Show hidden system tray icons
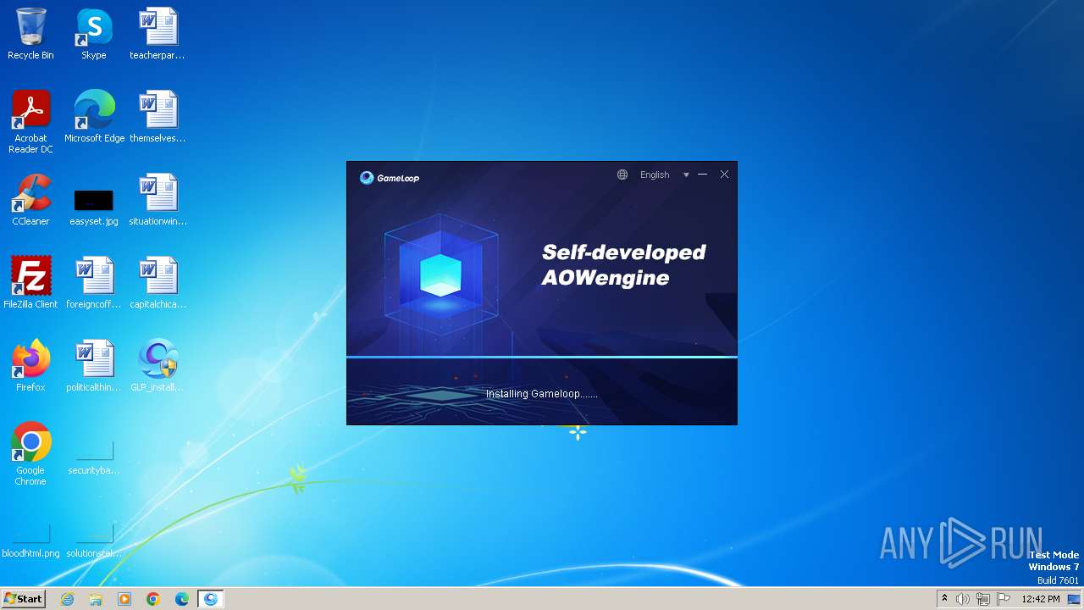Image resolution: width=1084 pixels, height=610 pixels. pos(944,599)
